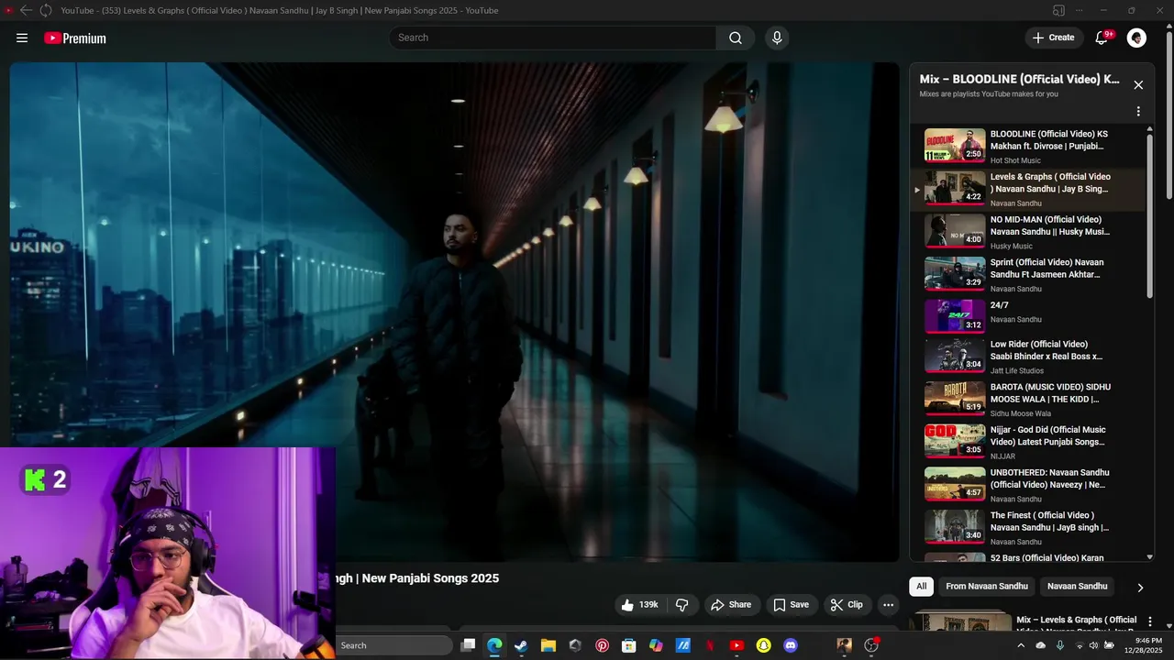Save video to playlist
The width and height of the screenshot is (1174, 660).
[791, 605]
